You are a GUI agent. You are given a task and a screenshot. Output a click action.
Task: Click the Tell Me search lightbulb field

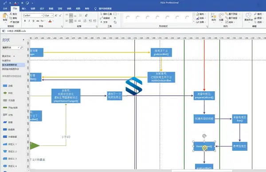(x=103, y=8)
